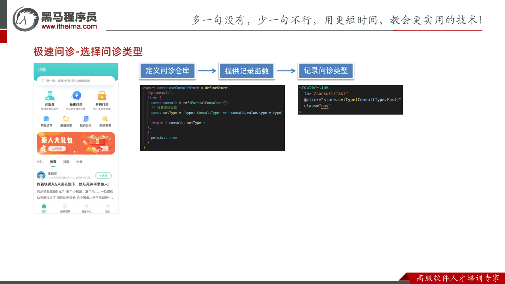This screenshot has height=284, width=505.
Task: Tap 我的 profile icon
Action: 108,206
